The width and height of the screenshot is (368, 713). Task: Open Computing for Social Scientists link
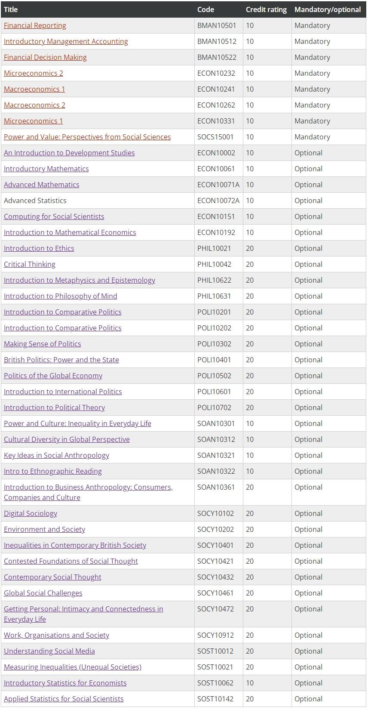click(x=54, y=216)
